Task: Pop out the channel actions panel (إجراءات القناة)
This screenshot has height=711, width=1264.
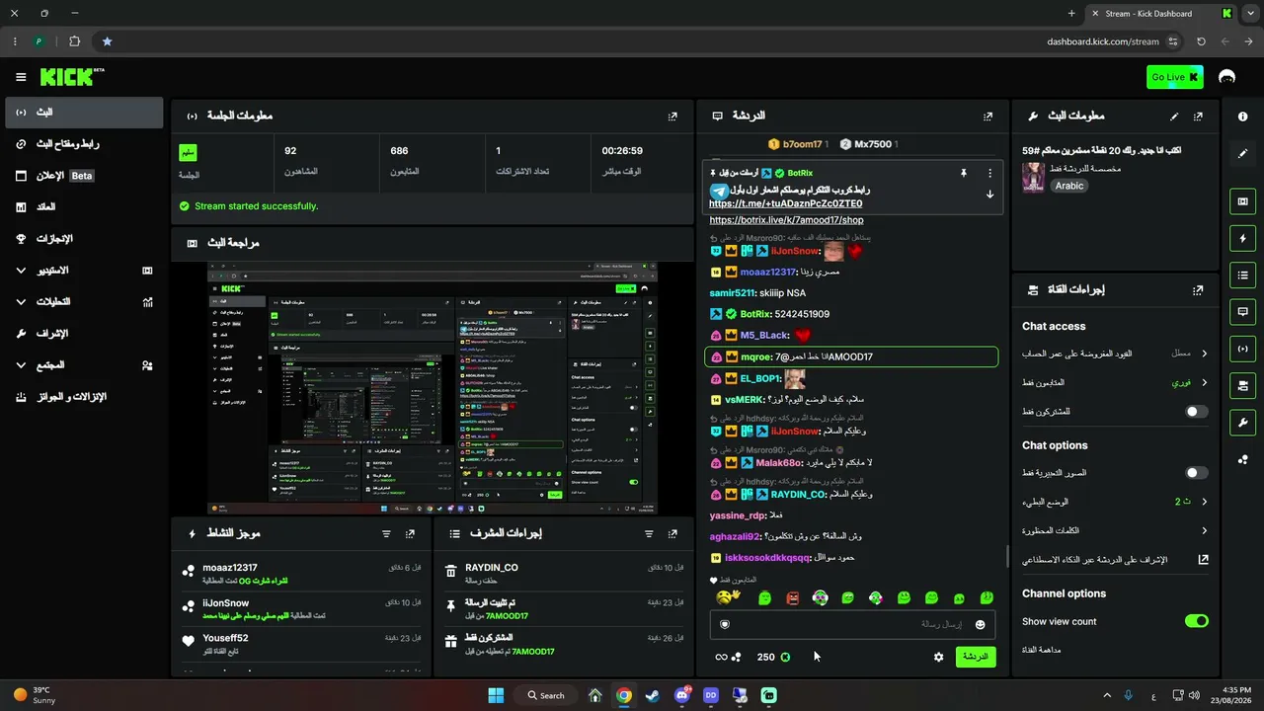Action: pyautogui.click(x=1198, y=290)
